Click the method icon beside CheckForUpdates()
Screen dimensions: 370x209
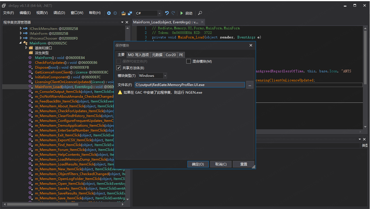coord(30,63)
